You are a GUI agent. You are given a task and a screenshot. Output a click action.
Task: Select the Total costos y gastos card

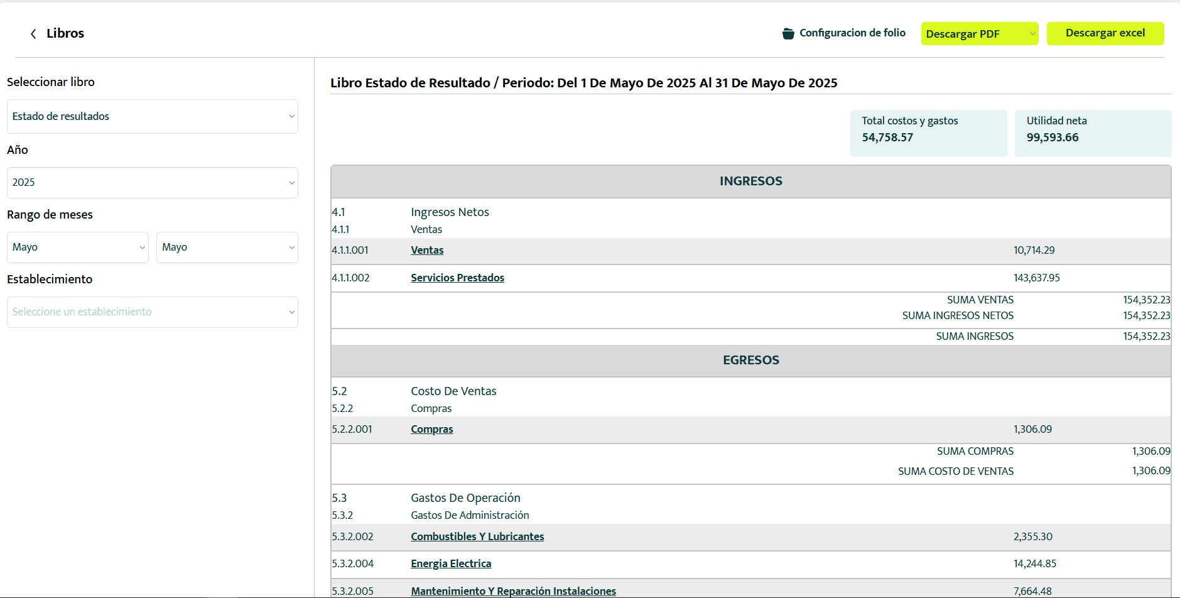[929, 133]
